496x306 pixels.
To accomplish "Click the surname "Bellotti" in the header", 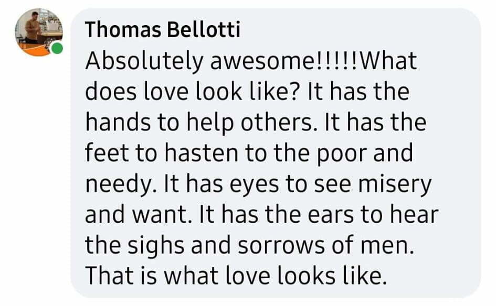I will pos(204,30).
